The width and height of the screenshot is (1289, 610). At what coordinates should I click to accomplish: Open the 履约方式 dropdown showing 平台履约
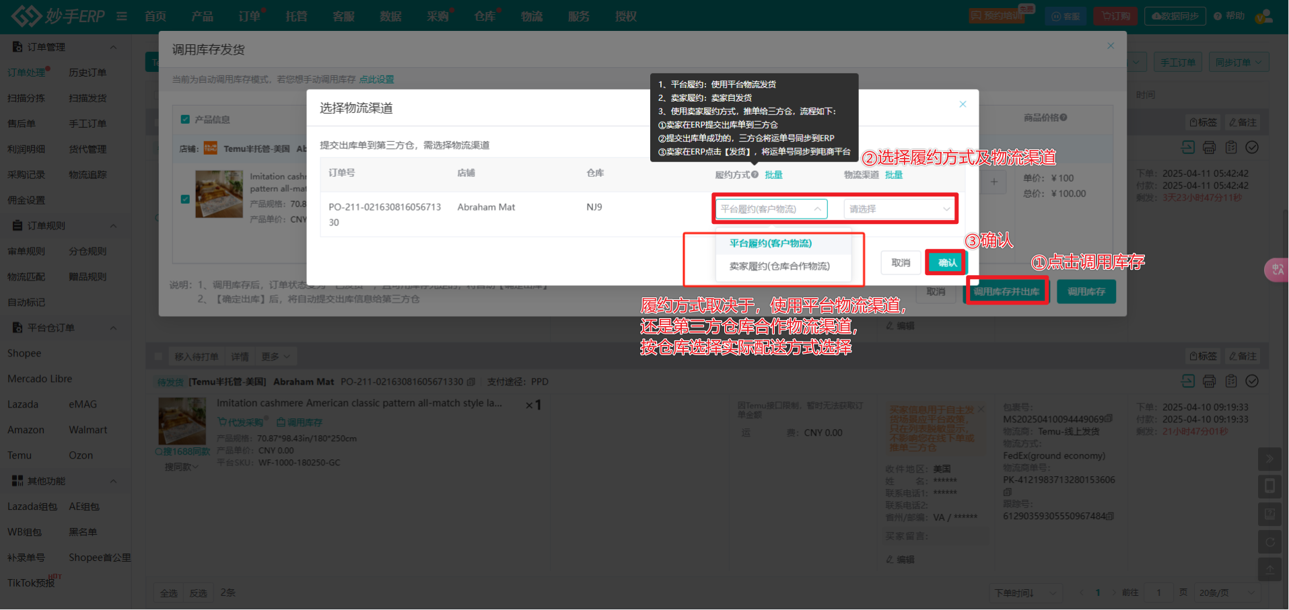[771, 209]
